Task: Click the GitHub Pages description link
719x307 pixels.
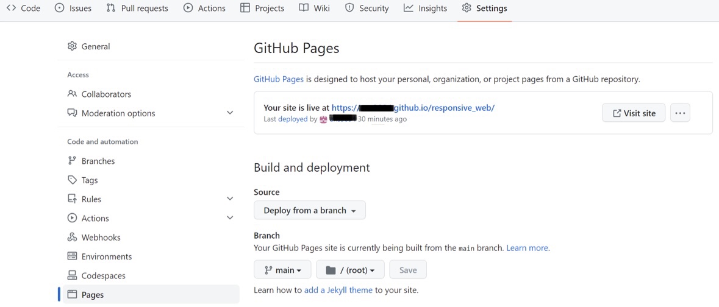Action: [x=279, y=79]
